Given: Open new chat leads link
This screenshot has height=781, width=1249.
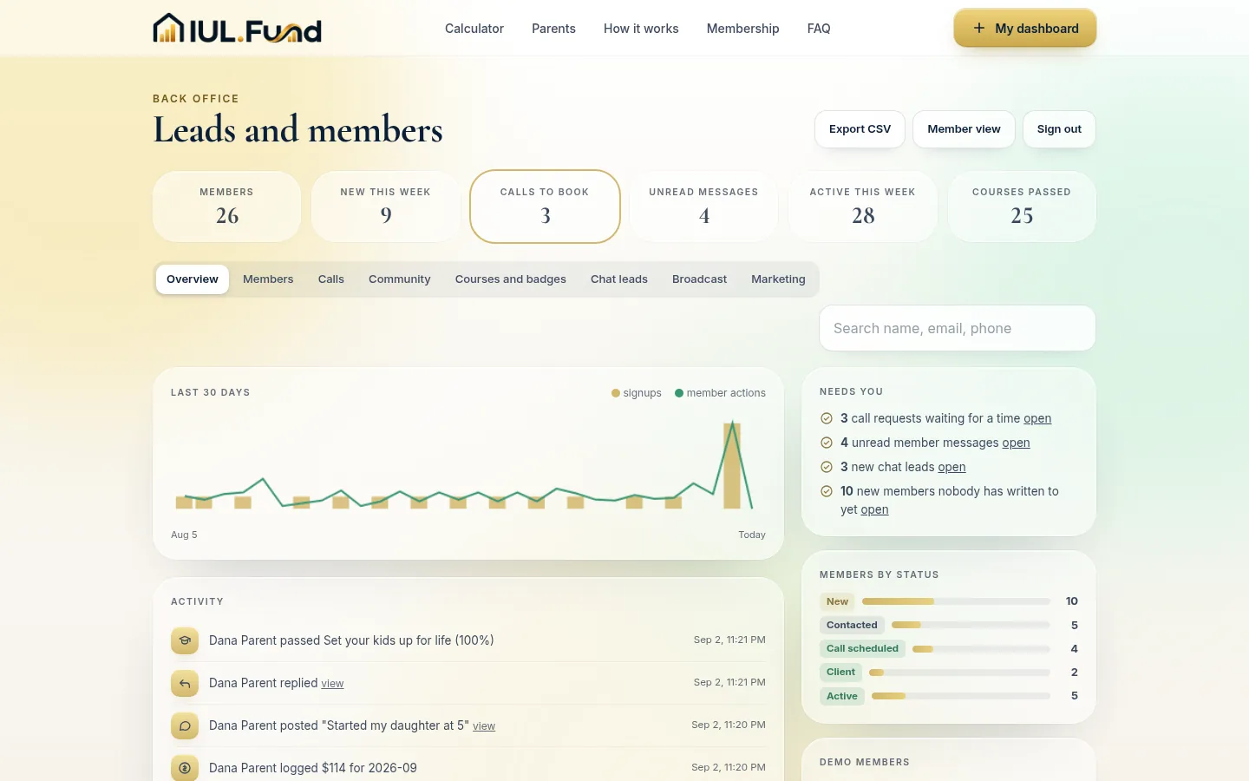Looking at the screenshot, I should coord(951,467).
